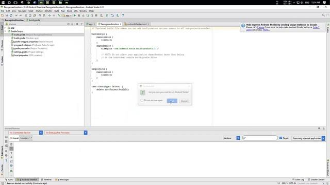The image size is (330, 185).
Task: Open the Refactor menu
Action: coord(48,11)
